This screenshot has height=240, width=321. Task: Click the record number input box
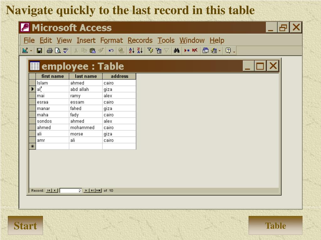[x=71, y=191]
